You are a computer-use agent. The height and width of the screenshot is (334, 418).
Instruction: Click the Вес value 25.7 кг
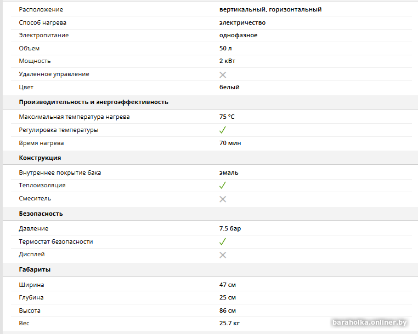229,324
